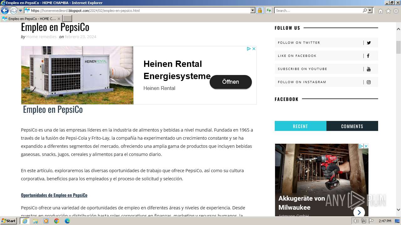The height and width of the screenshot is (225, 401).
Task: Go forward with the Forward arrow button
Action: coord(13,10)
